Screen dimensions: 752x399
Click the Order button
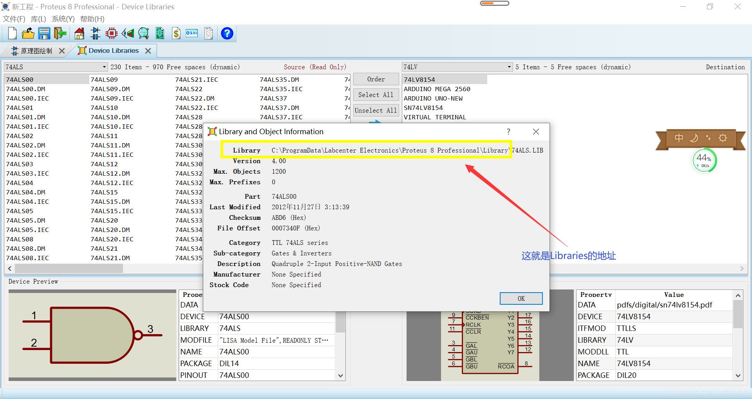pos(376,79)
